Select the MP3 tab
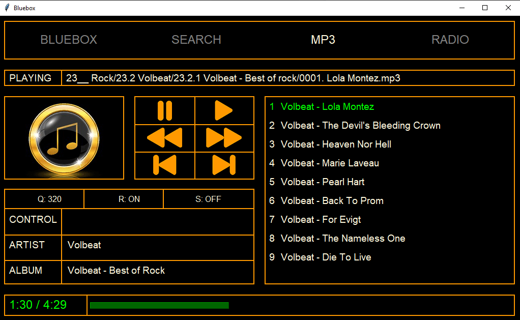520x320 pixels. [x=323, y=40]
